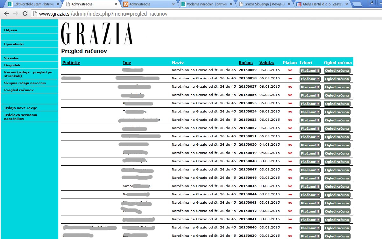
Task: Reload the page with the refresh icon
Action: (25, 14)
